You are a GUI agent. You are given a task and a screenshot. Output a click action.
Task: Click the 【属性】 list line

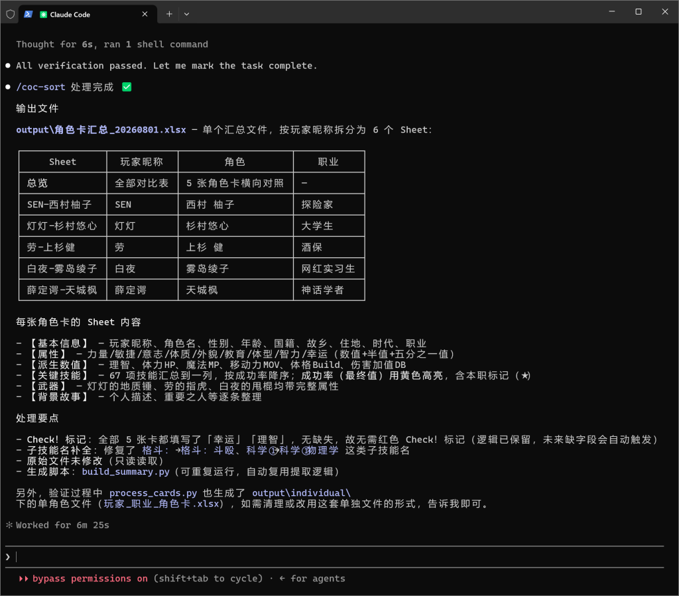click(235, 355)
